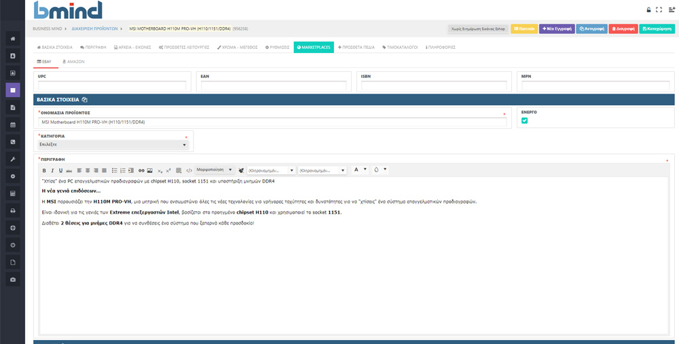Click the red Διαγραφή delete button
The image size is (679, 344).
[x=623, y=29]
